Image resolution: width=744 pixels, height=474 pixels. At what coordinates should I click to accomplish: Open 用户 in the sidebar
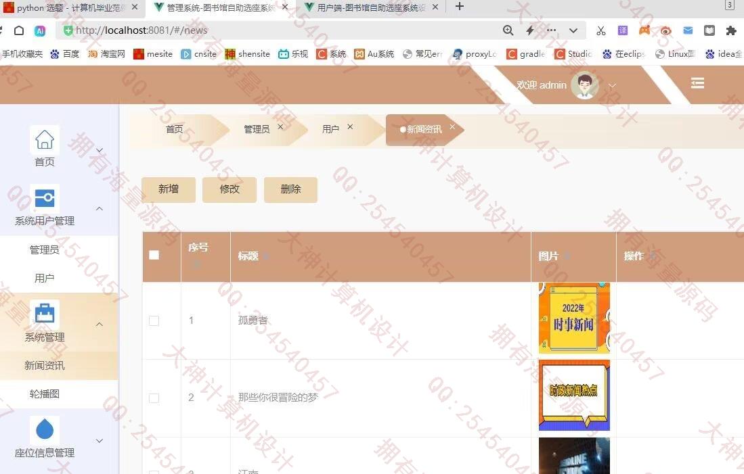[x=45, y=278]
